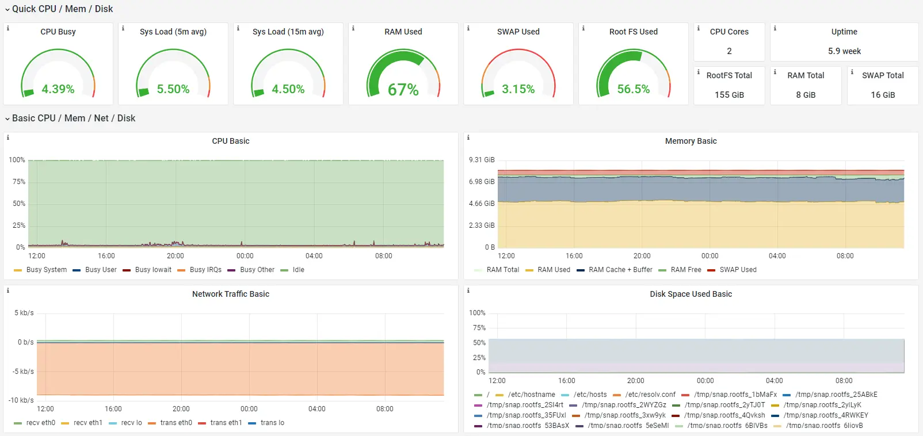Click the info icon on Uptime panel
The height and width of the screenshot is (436, 923).
click(x=775, y=28)
